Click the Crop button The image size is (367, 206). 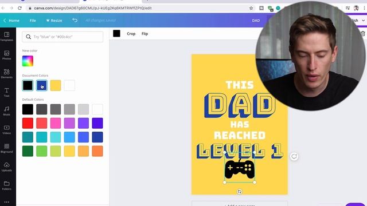(x=131, y=34)
